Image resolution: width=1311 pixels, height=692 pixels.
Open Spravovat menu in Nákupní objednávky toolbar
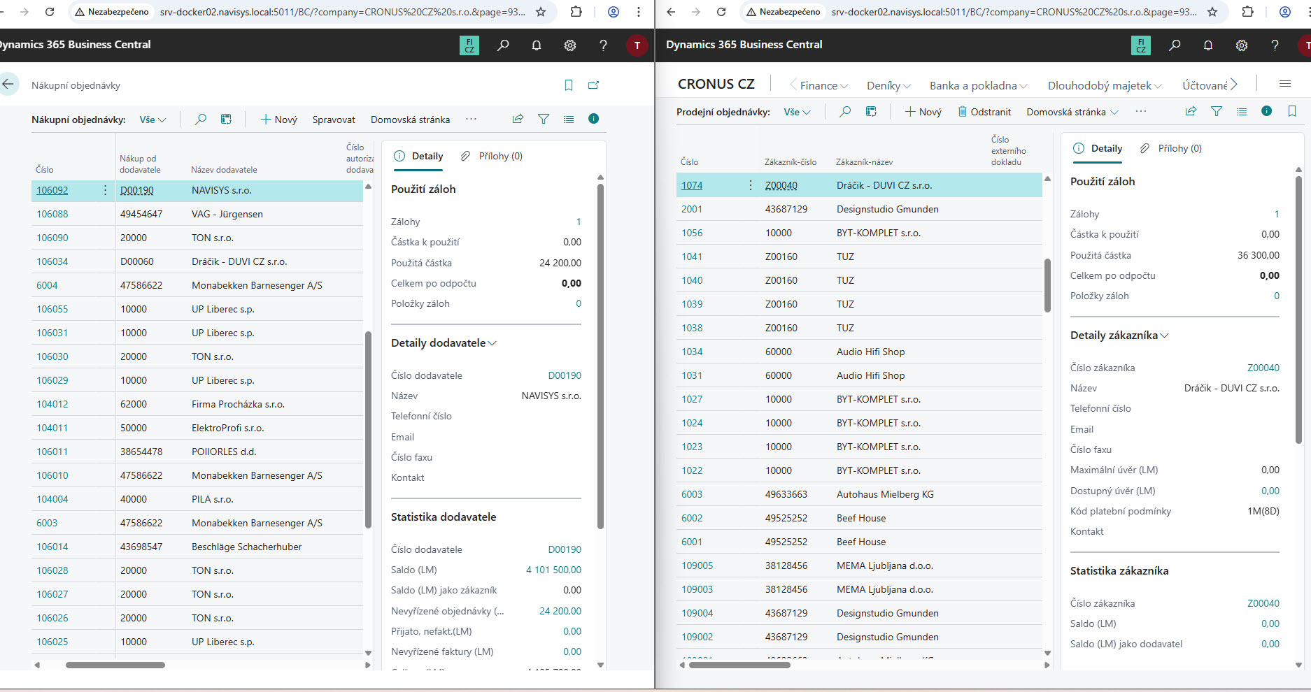pyautogui.click(x=334, y=120)
